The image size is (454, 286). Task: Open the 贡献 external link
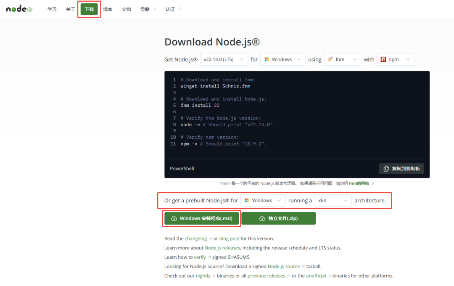148,9
